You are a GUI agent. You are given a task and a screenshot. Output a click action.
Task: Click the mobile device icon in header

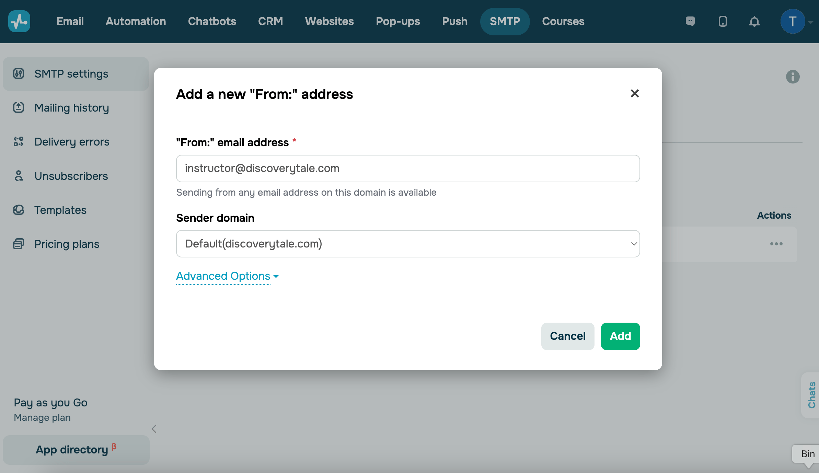click(723, 21)
